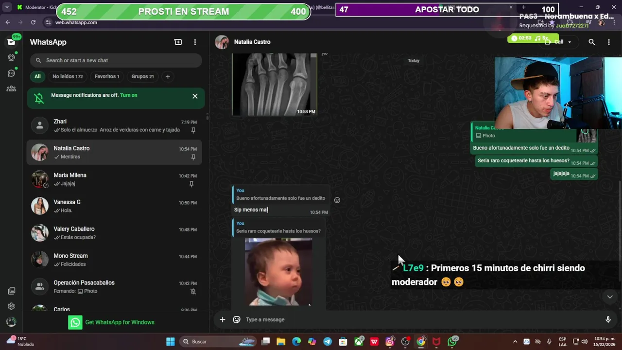The height and width of the screenshot is (350, 622).
Task: Click the search chats field
Action: 116,60
